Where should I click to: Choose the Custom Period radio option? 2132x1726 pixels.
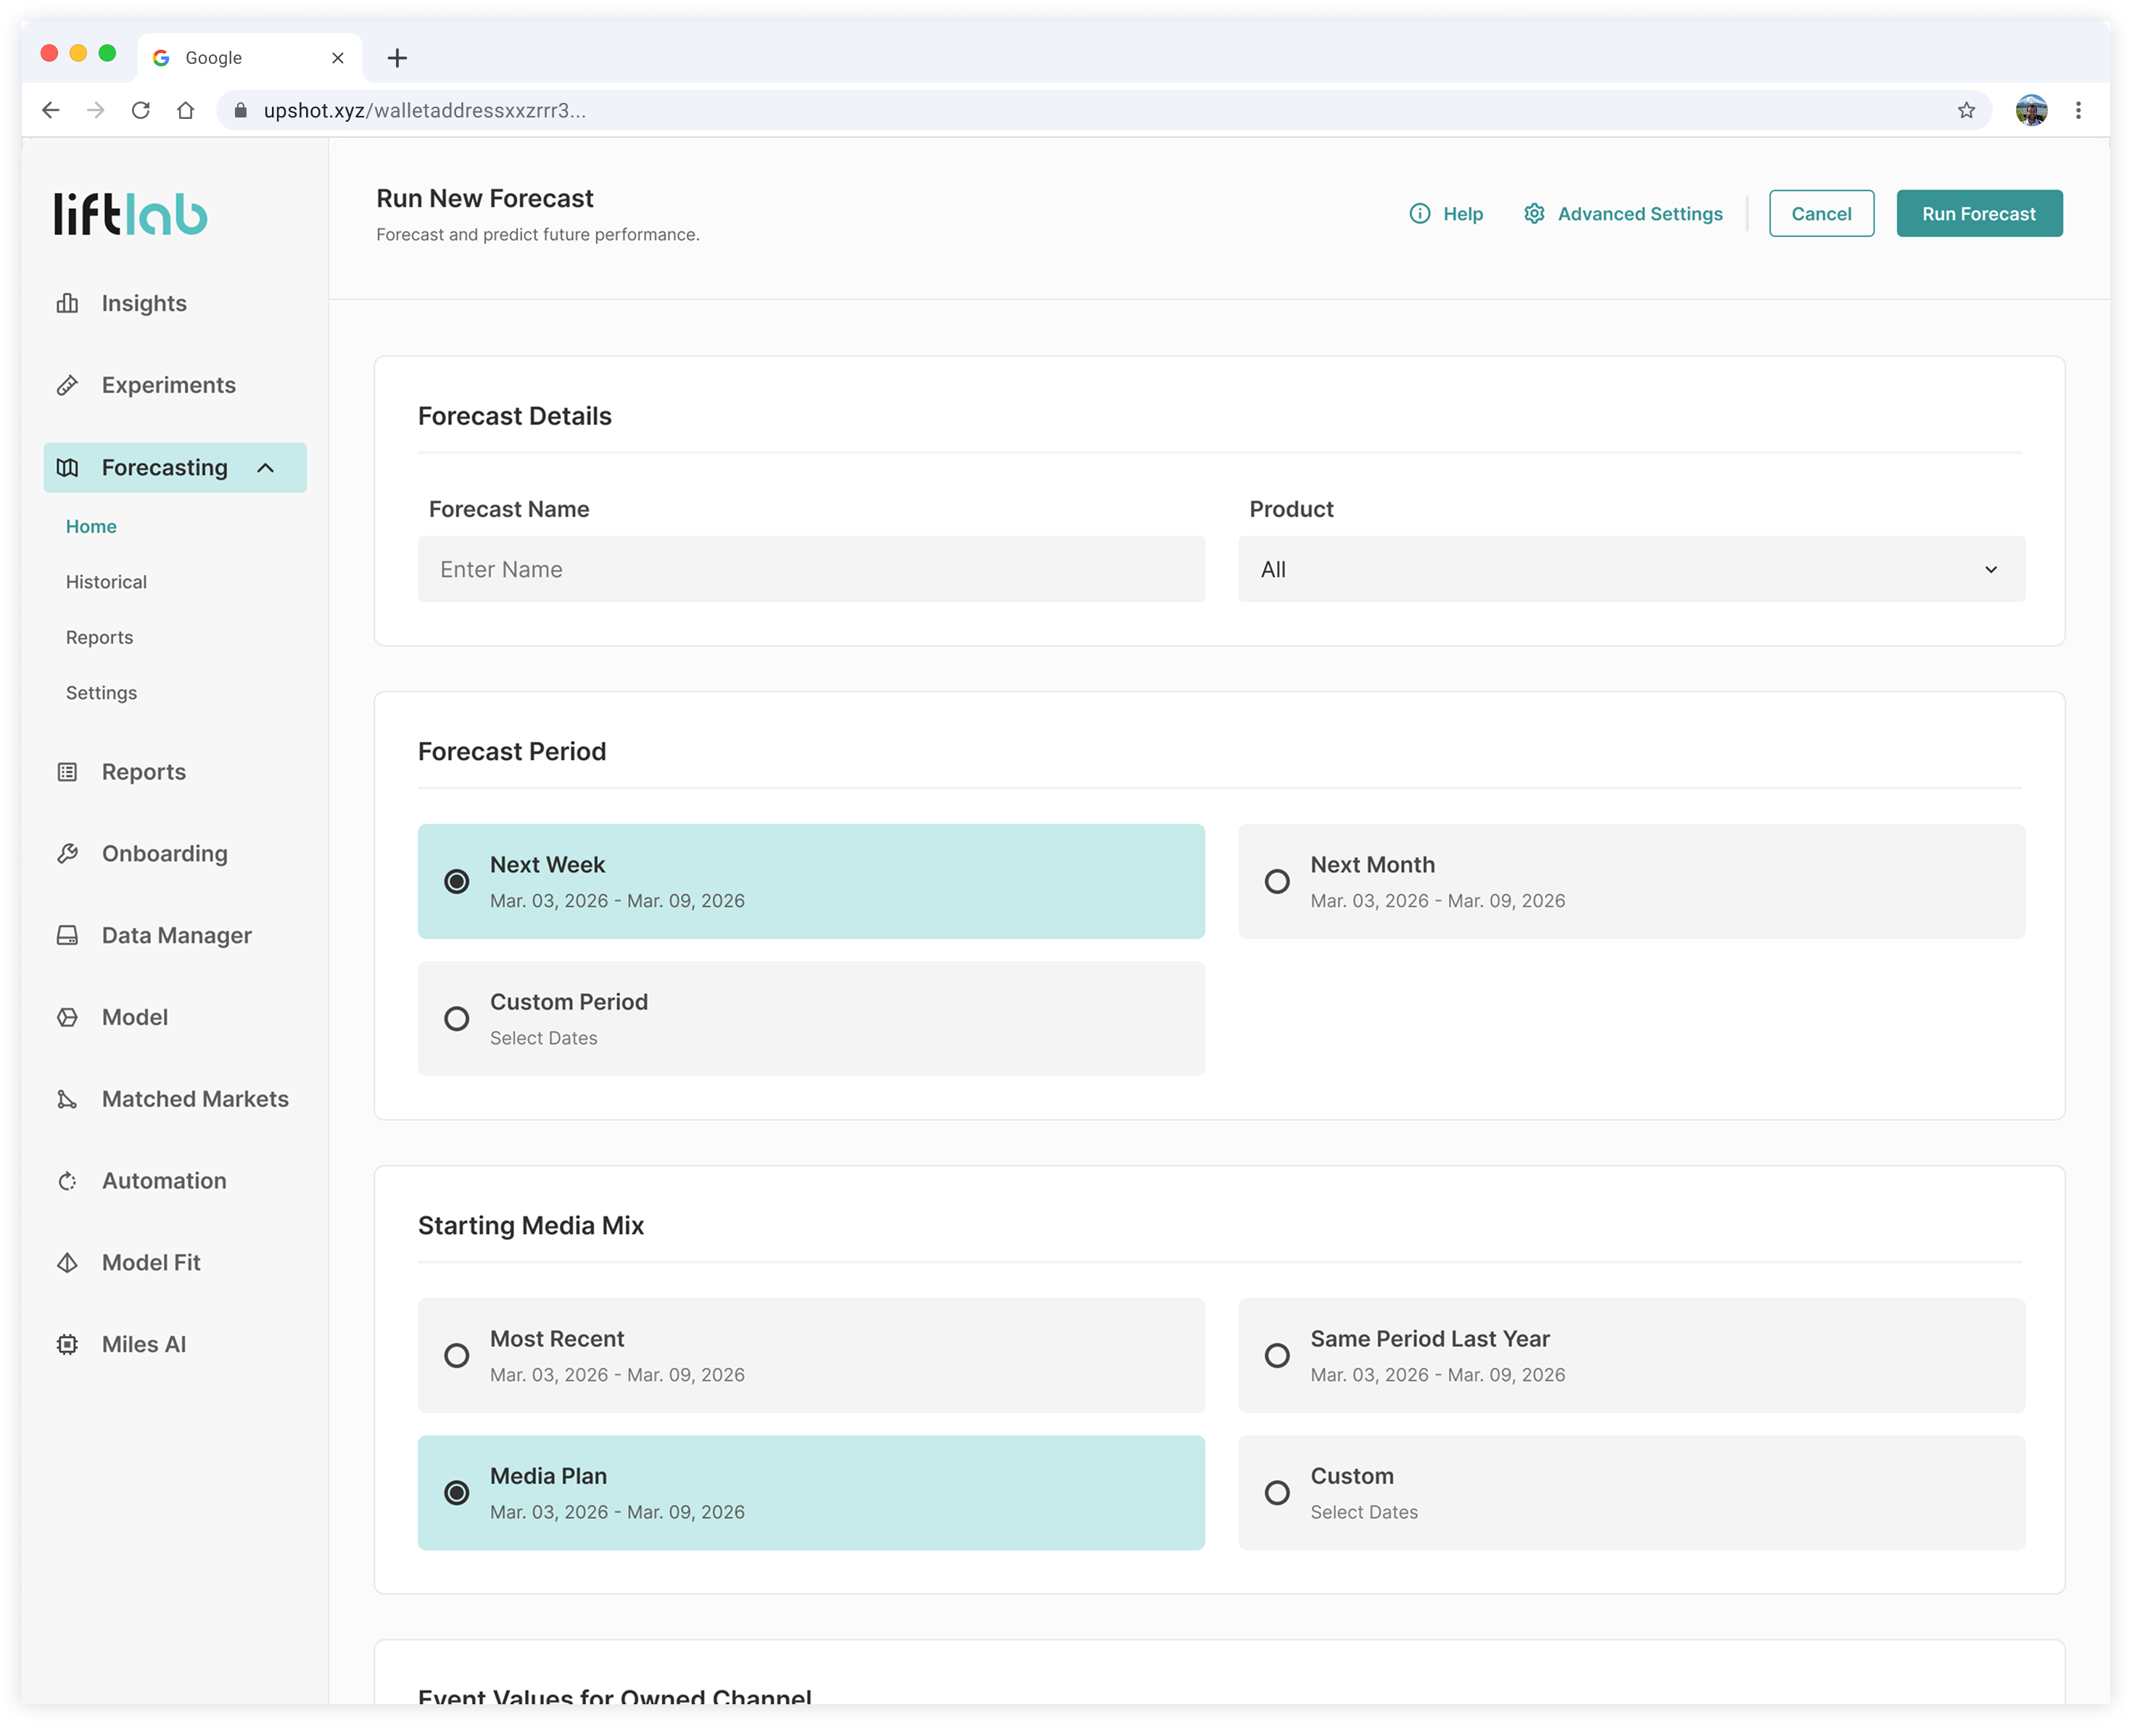click(x=457, y=1019)
